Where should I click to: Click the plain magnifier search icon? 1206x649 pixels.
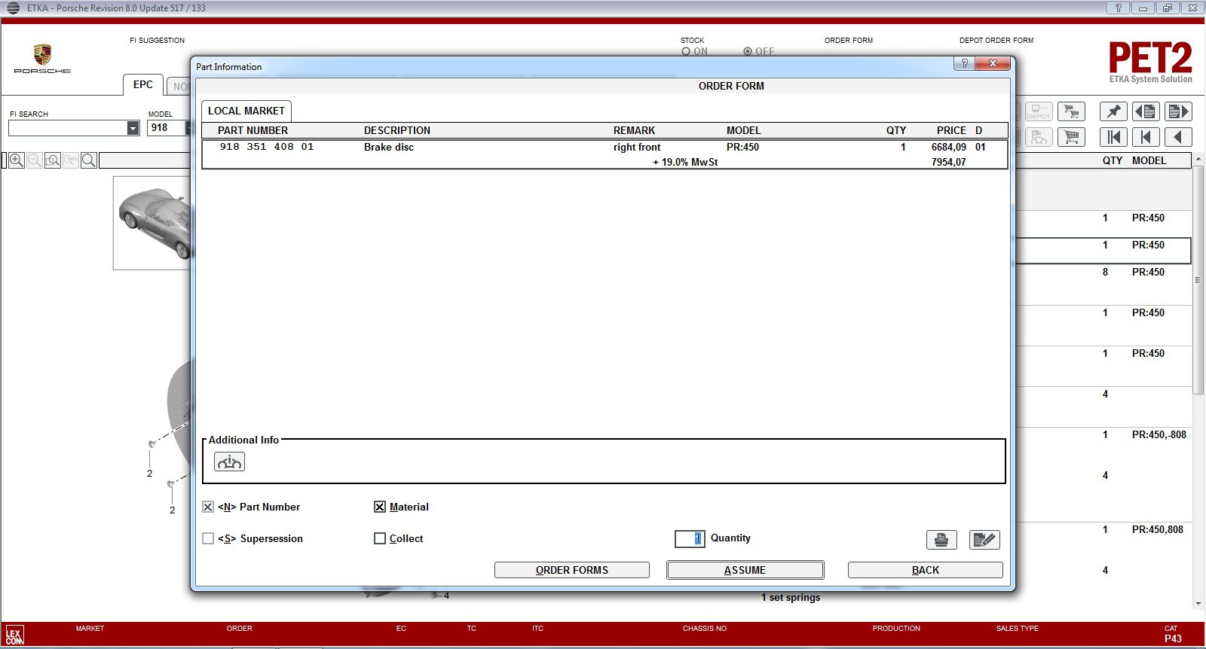(x=89, y=160)
